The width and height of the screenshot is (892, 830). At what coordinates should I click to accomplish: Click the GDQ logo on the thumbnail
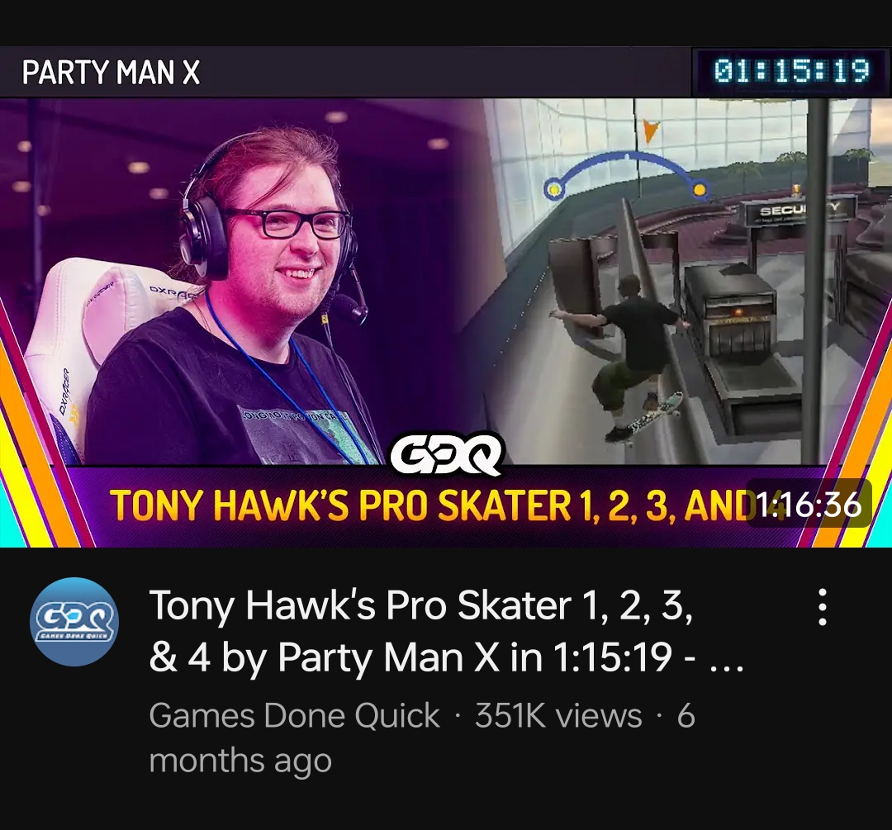(447, 454)
